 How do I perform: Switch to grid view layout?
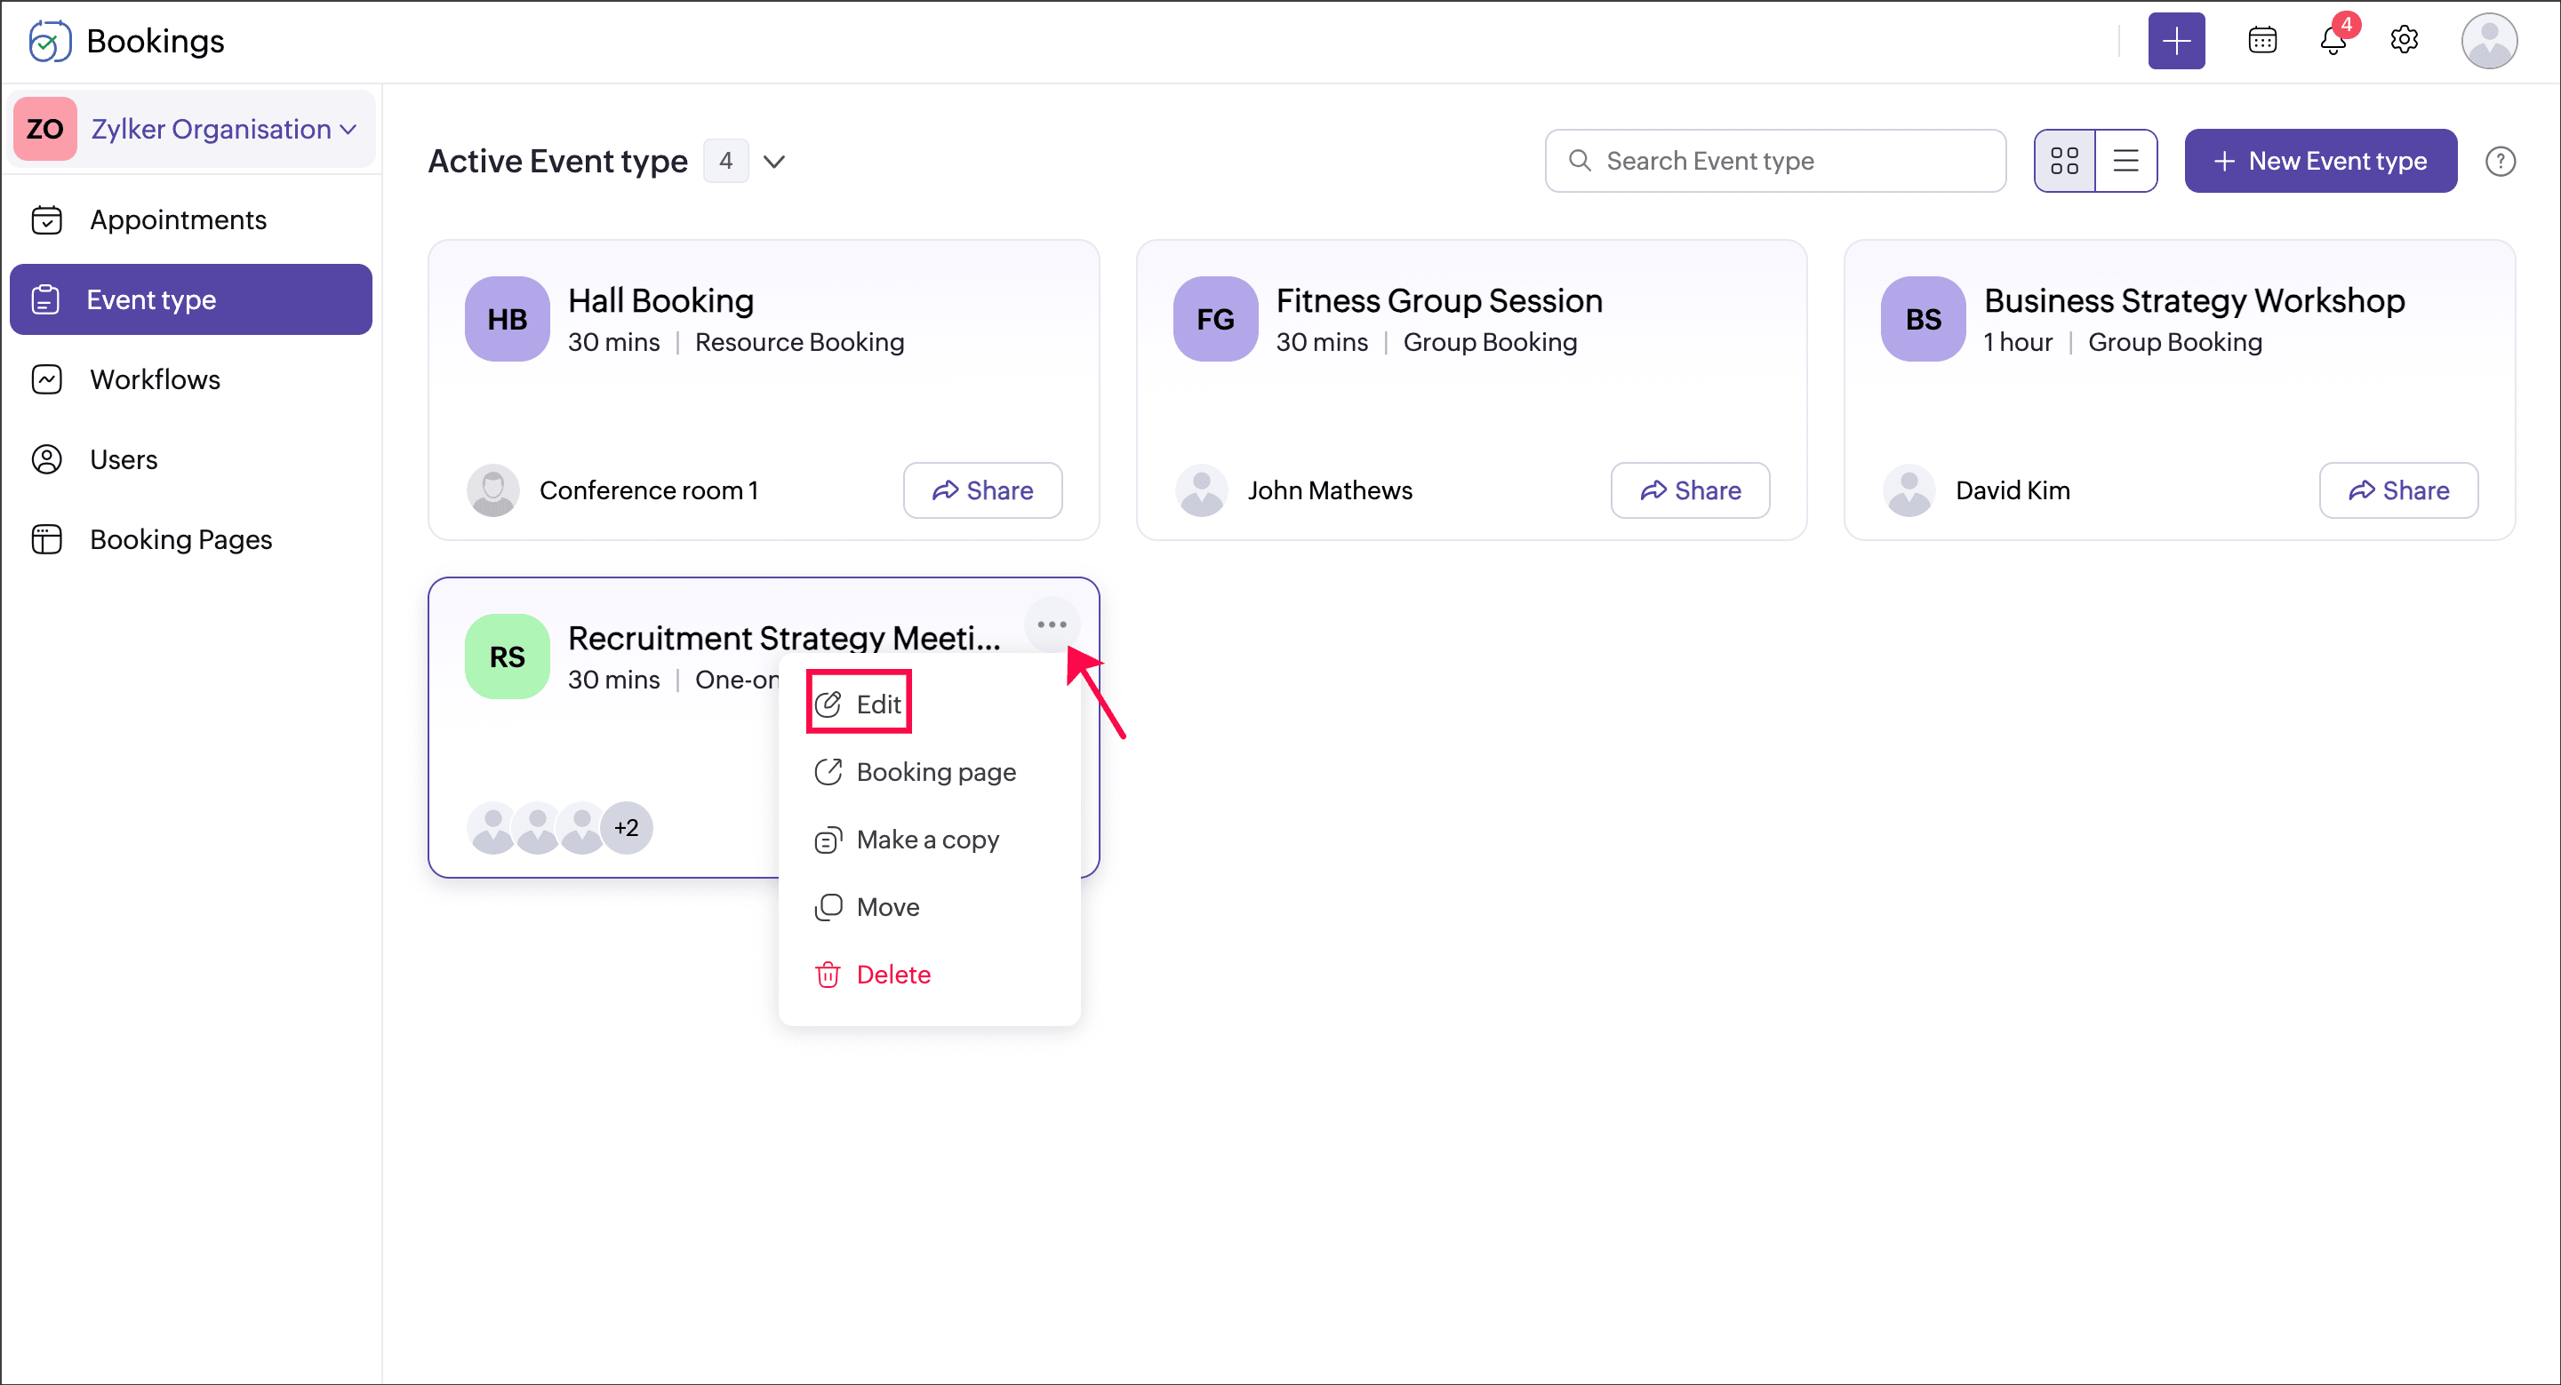(2064, 161)
